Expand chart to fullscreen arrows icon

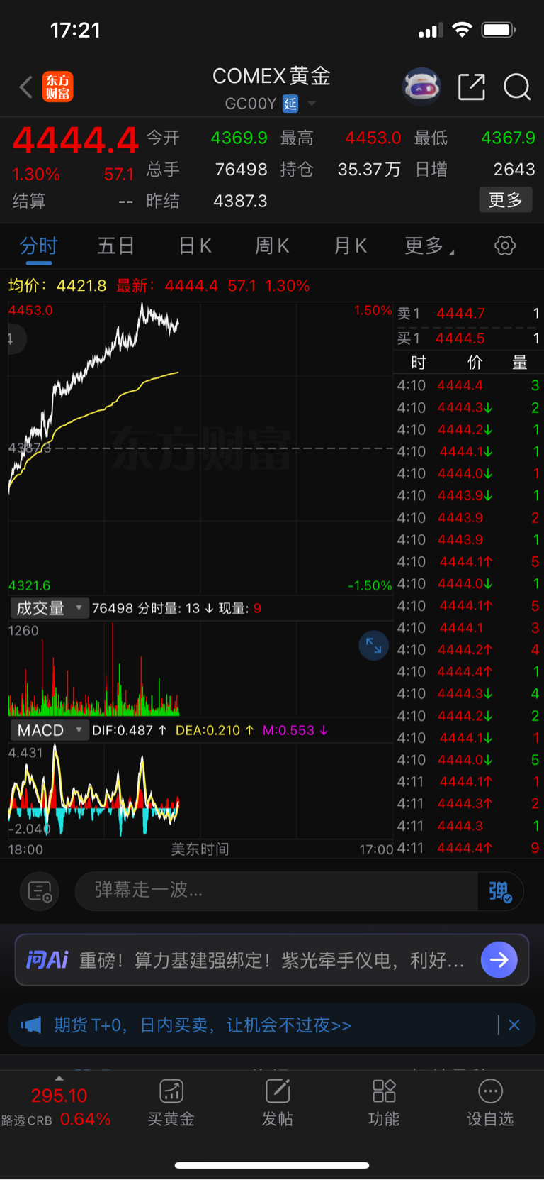pyautogui.click(x=373, y=646)
